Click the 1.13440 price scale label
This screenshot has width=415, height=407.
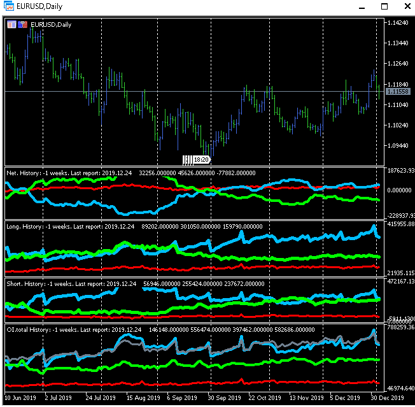pyautogui.click(x=398, y=43)
